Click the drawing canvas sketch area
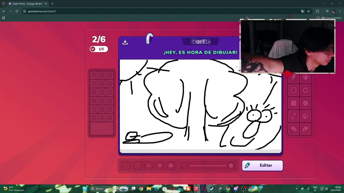This screenshot has height=193, width=344. (x=200, y=105)
